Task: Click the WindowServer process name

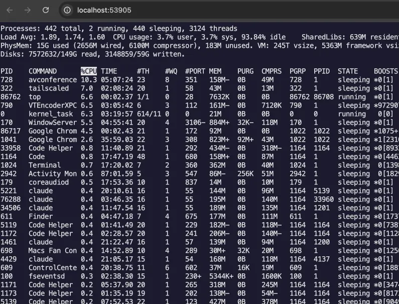Action: [53, 122]
